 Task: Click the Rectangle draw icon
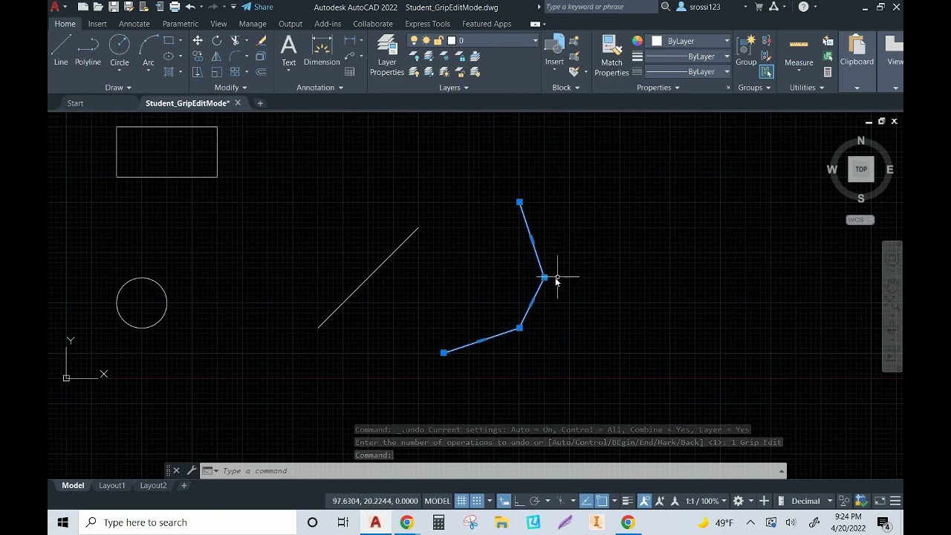coord(169,41)
